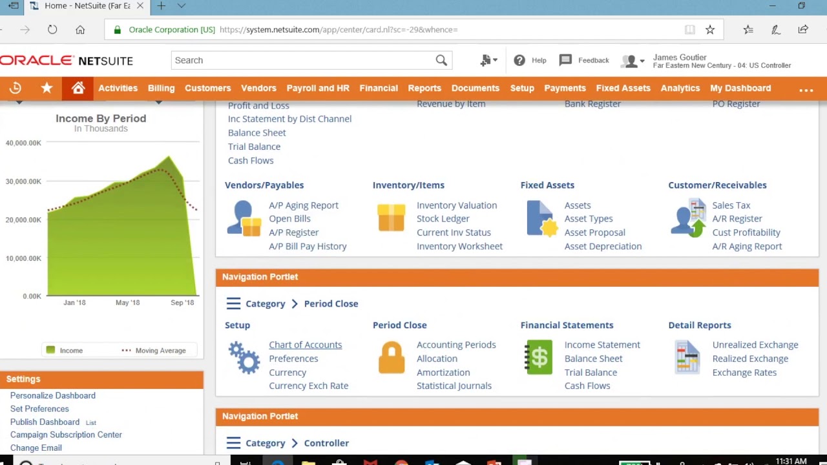Click the browser add notes pen icon

pyautogui.click(x=776, y=30)
